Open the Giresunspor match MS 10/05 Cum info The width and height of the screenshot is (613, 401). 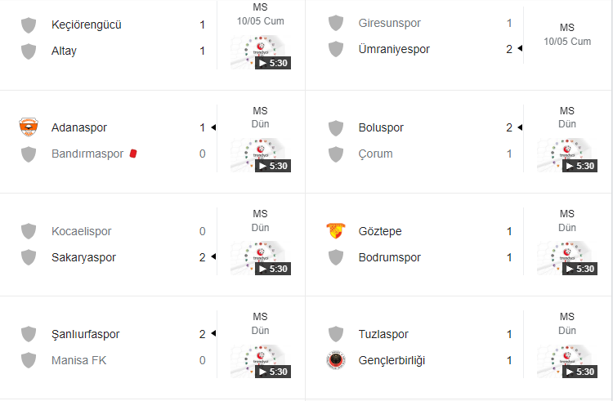click(567, 34)
